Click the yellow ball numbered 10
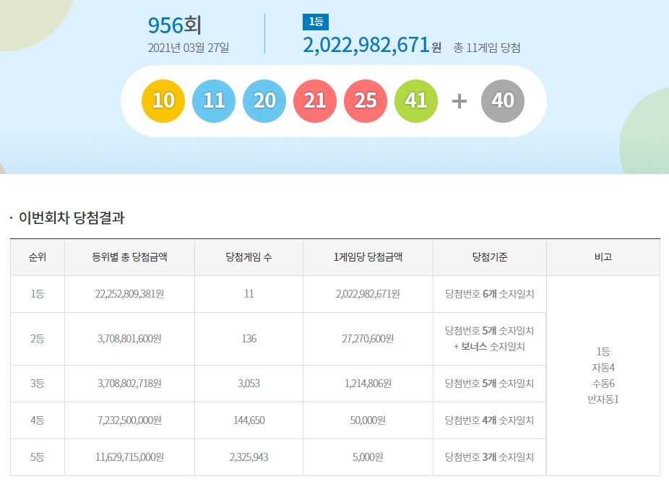The height and width of the screenshot is (484, 669). coord(163,100)
